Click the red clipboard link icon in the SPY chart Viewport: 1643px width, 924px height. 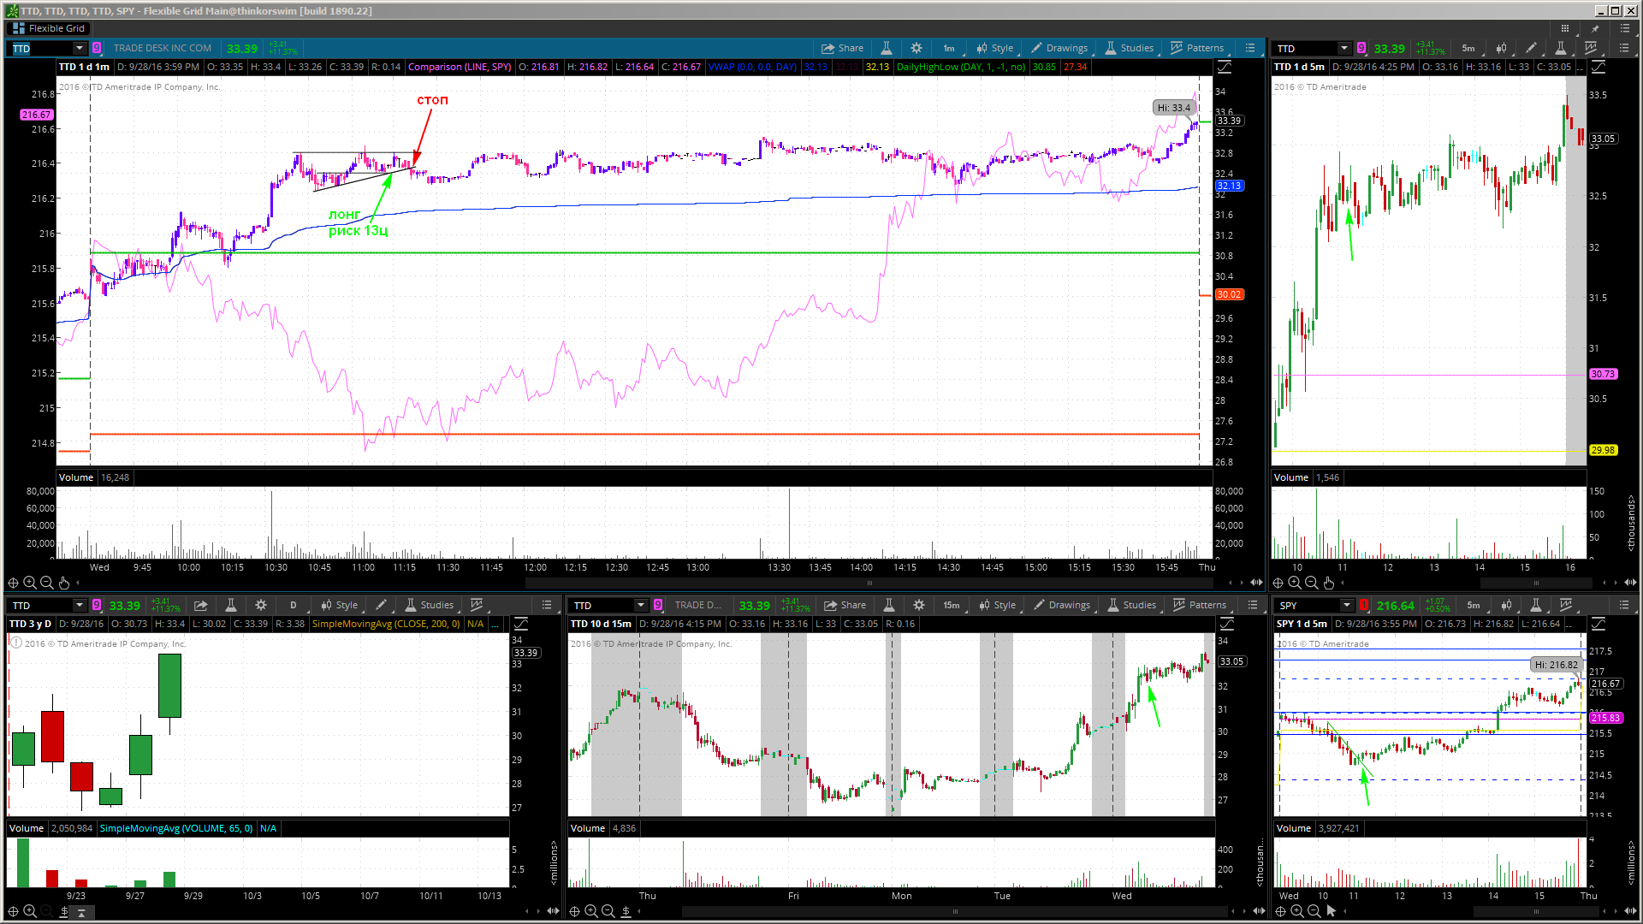[x=1364, y=605]
